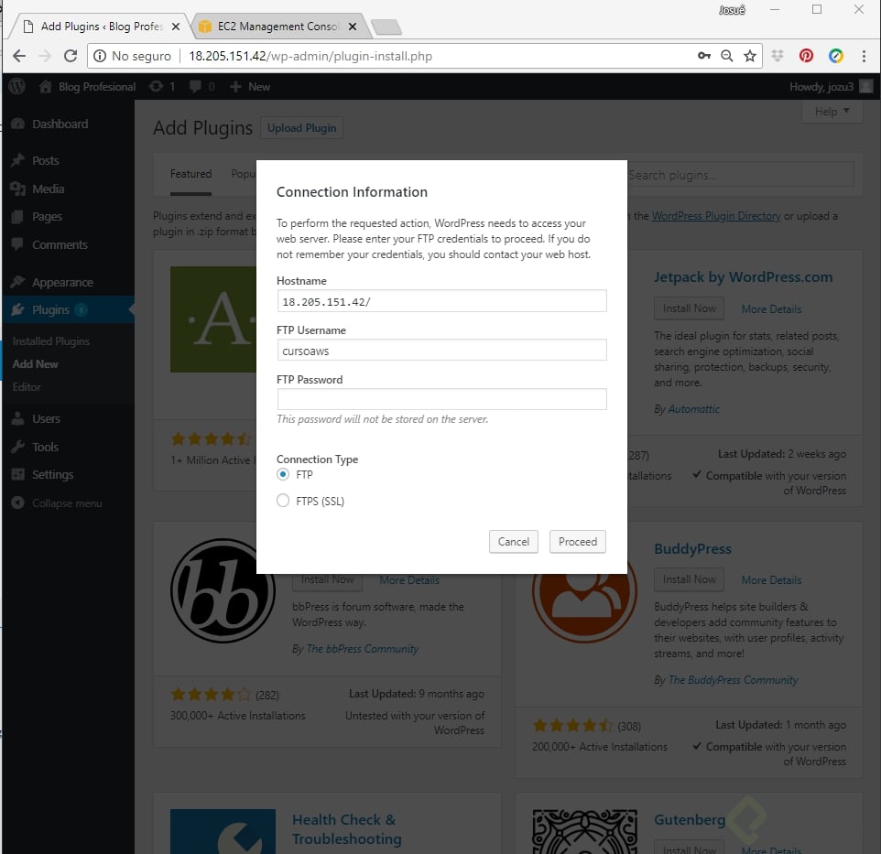Viewport: 881px width, 854px height.
Task: Click the Search plugins field
Action: (x=739, y=175)
